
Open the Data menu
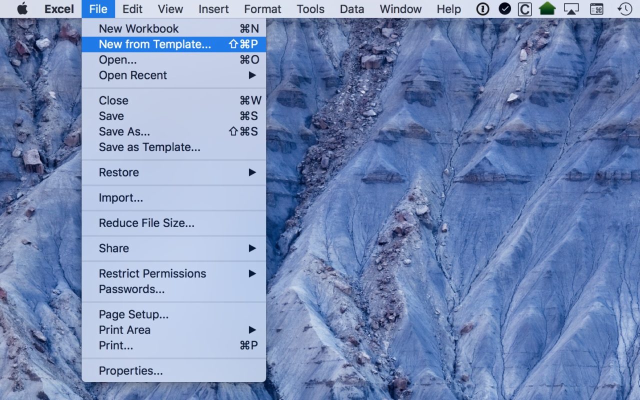coord(352,9)
